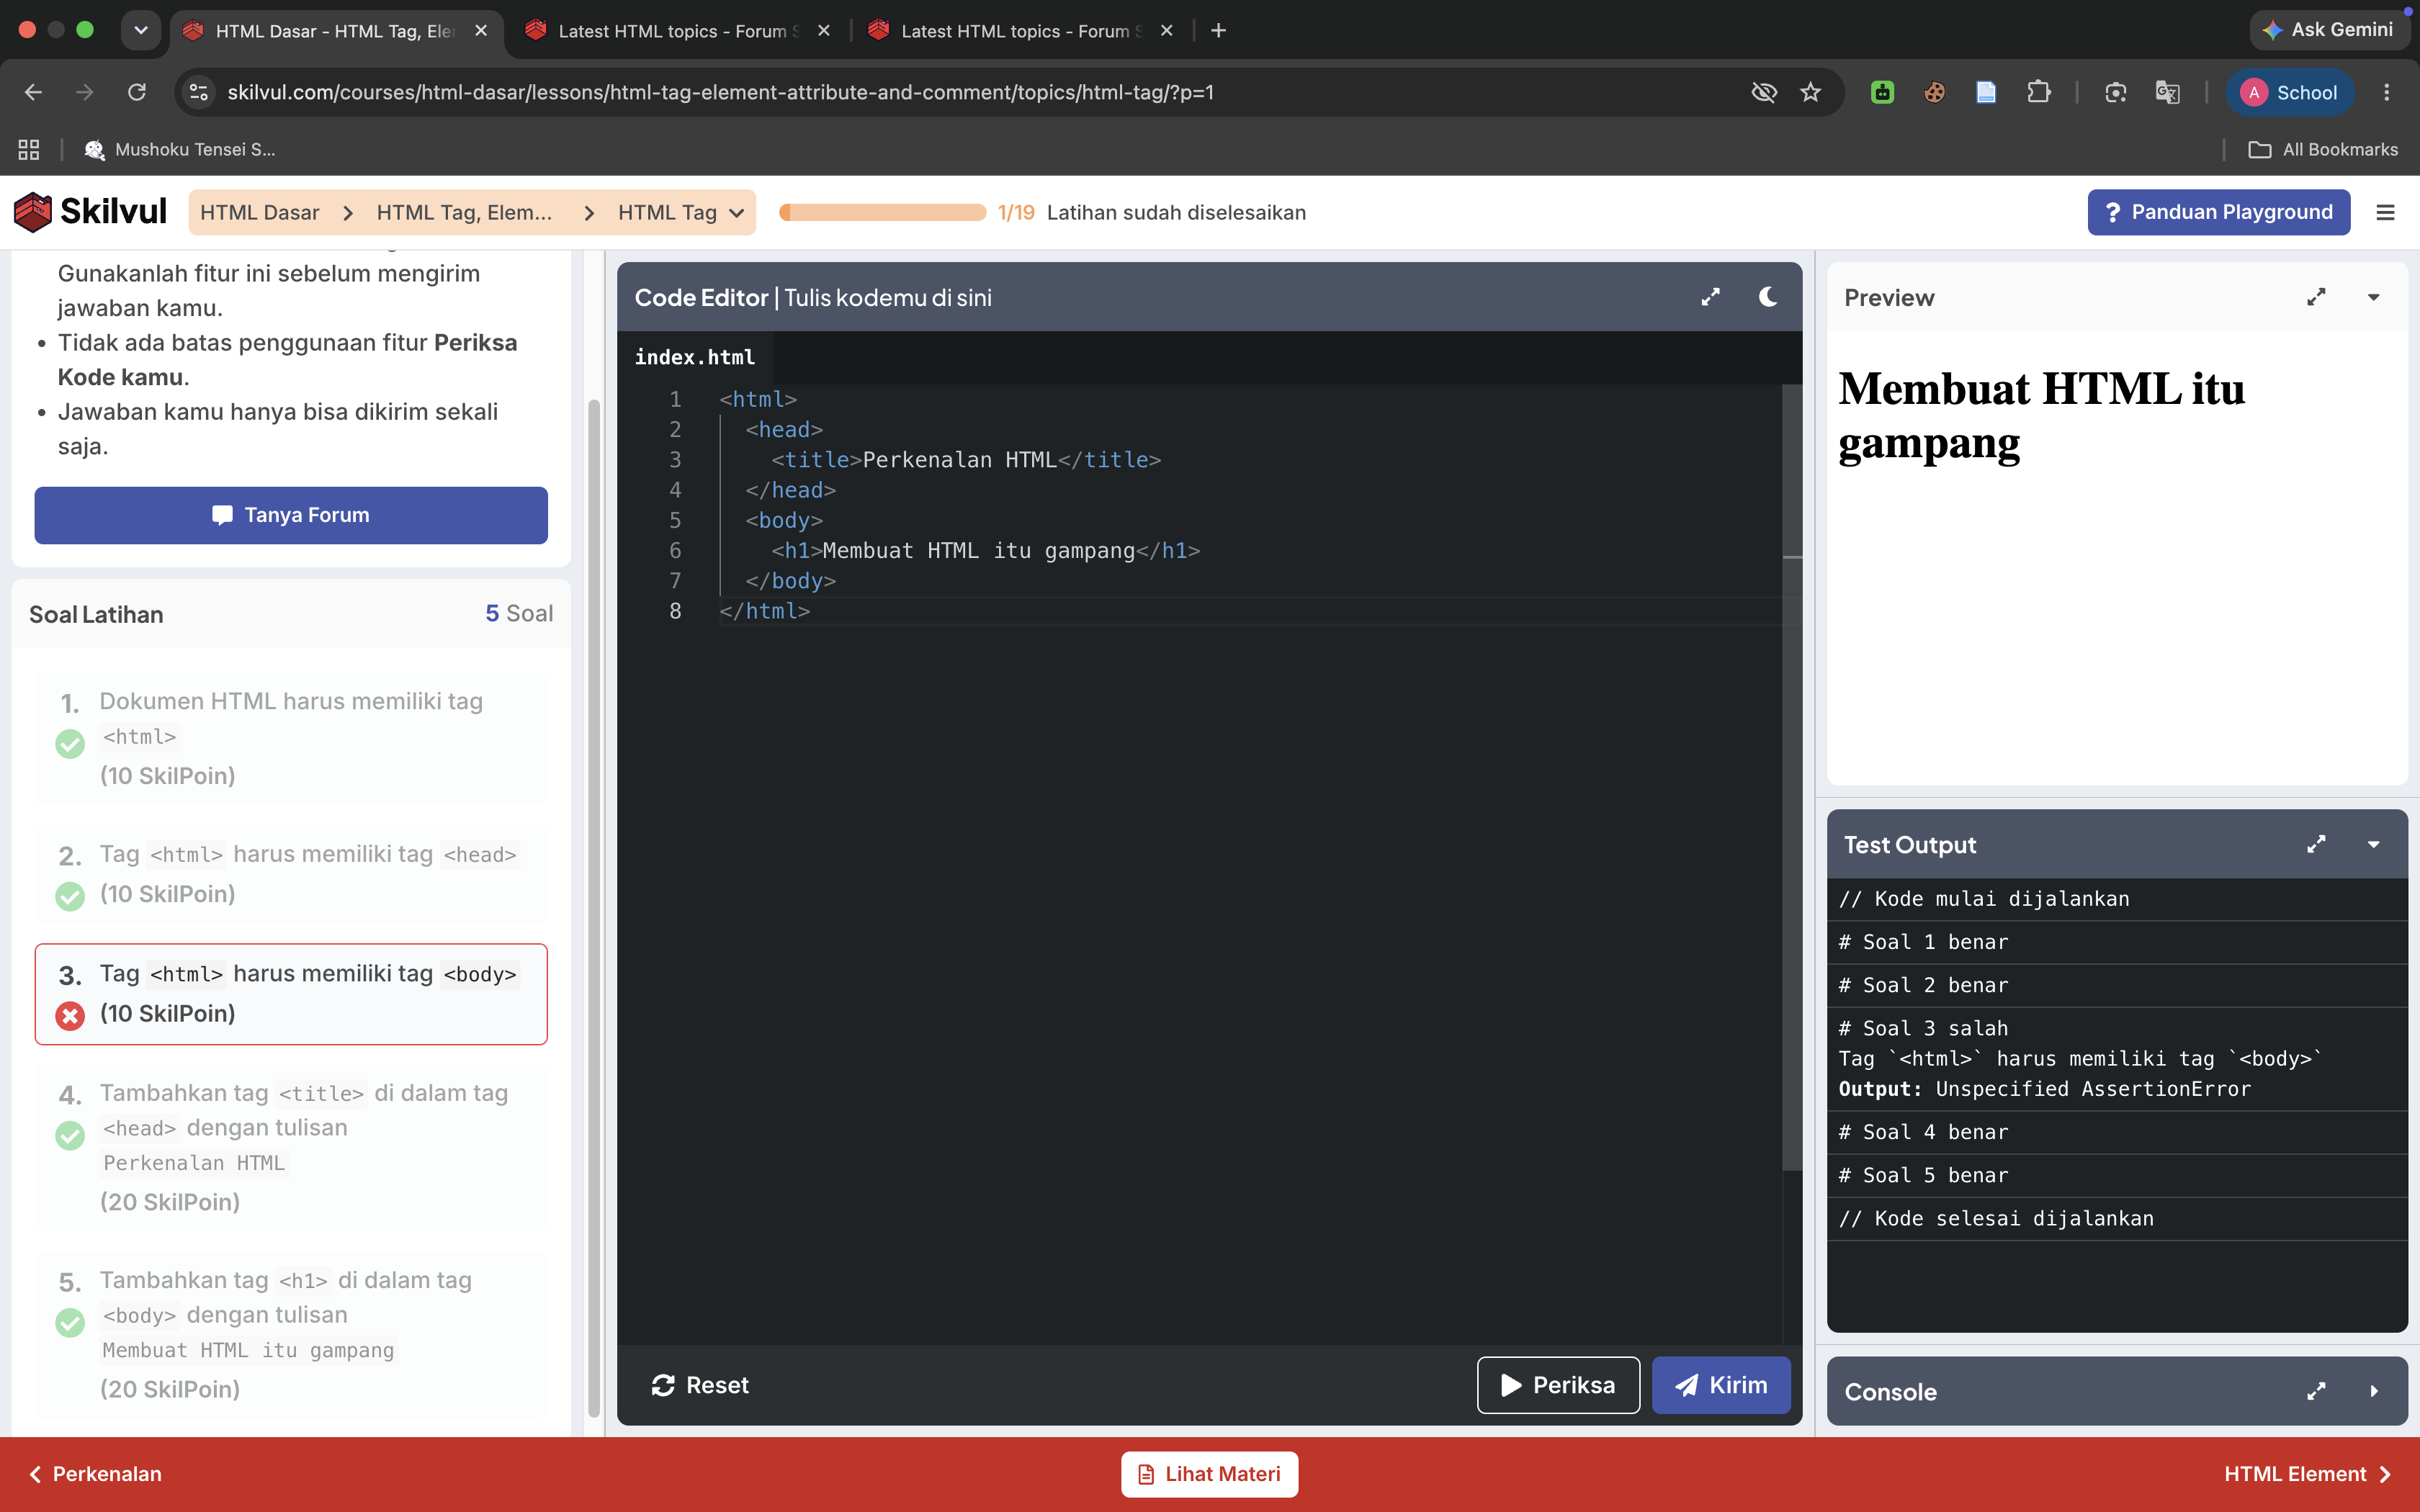This screenshot has height=1512, width=2420.
Task: Expand the Test Output panel fullscreen
Action: 2316,844
